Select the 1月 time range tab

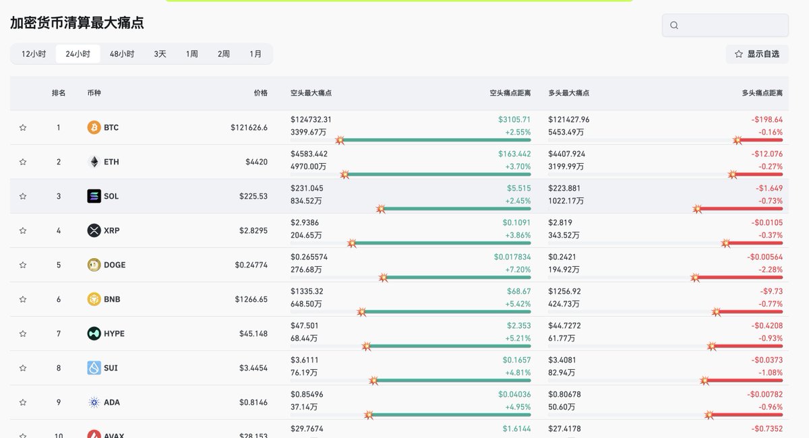point(256,54)
